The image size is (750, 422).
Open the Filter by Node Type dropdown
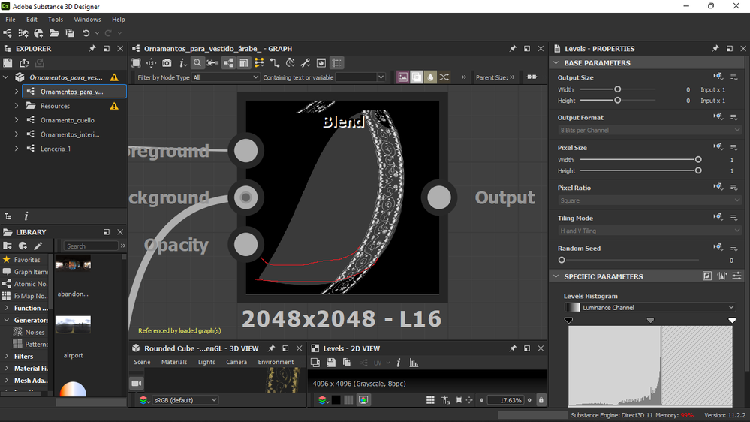(225, 77)
